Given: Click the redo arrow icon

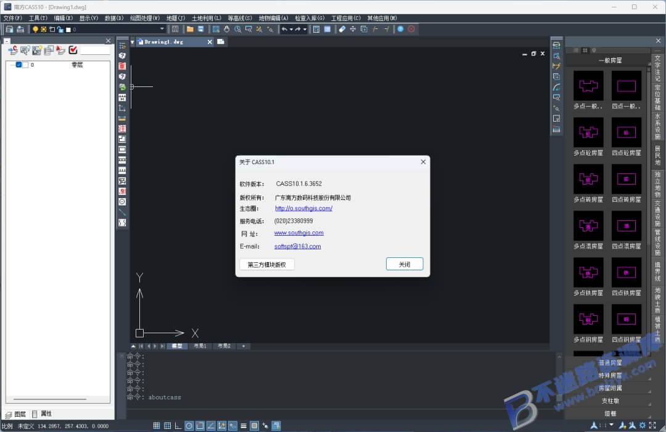Looking at the screenshot, I should [298, 29].
